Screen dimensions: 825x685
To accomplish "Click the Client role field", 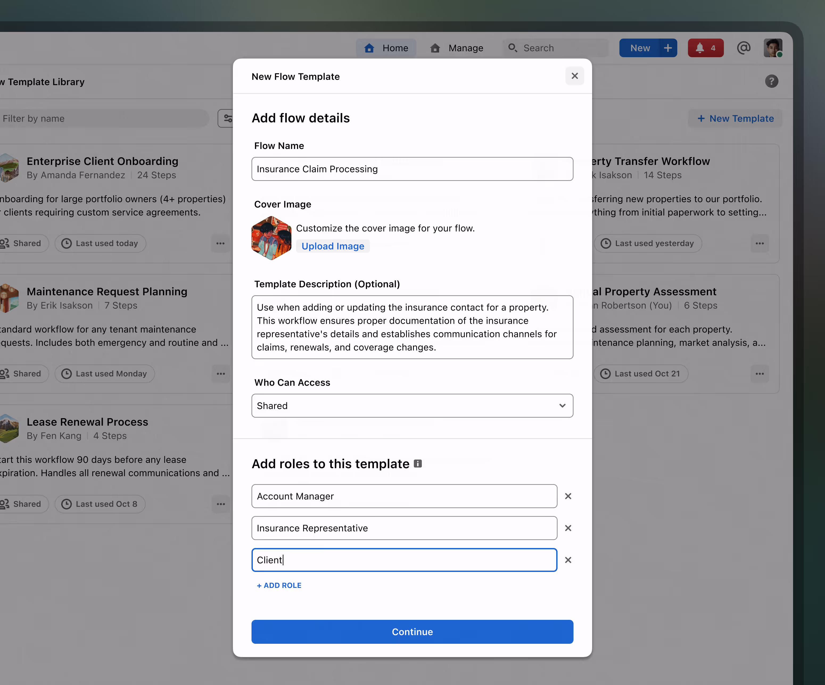I will click(x=404, y=560).
